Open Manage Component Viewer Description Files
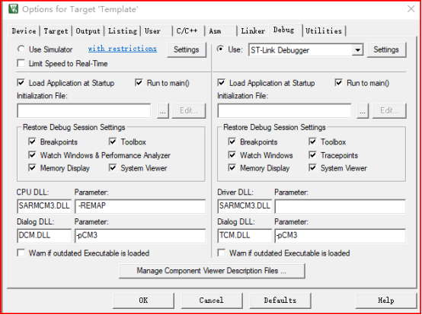The width and height of the screenshot is (422, 315). click(212, 271)
